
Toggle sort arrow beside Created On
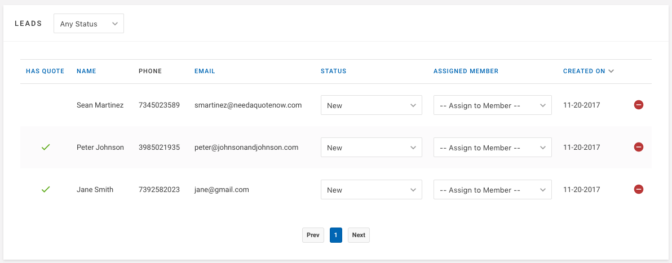(x=611, y=71)
